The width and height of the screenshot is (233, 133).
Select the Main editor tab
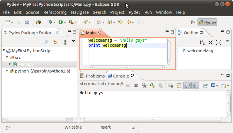[x=91, y=33]
